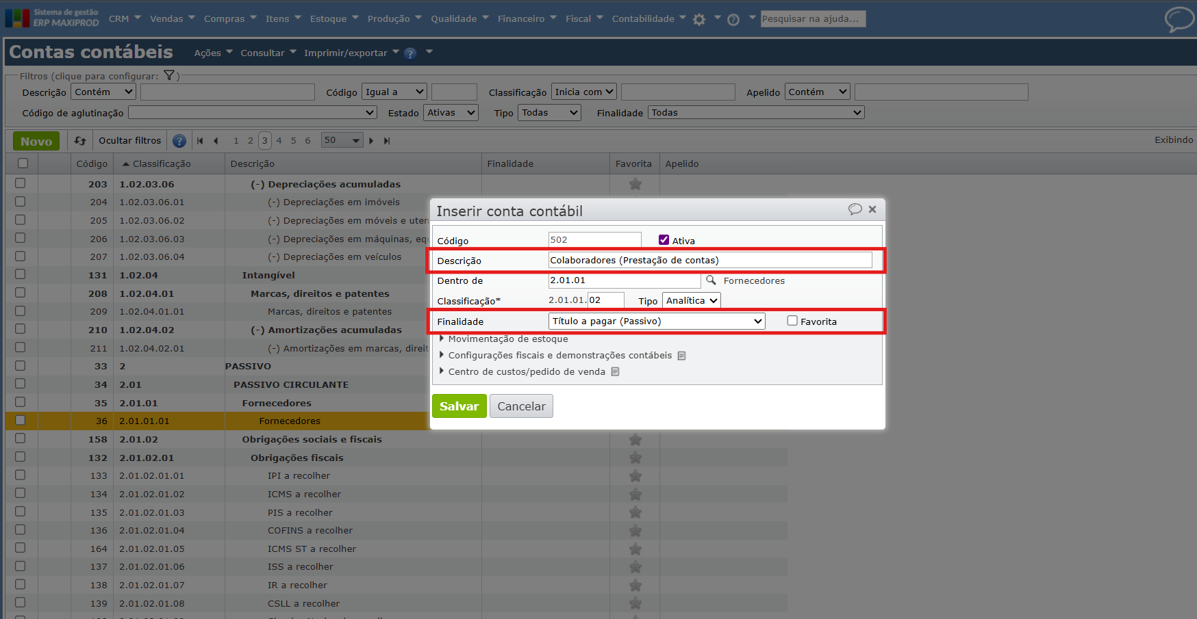Click the Descrição field in the dialog
Viewport: 1197px width, 619px height.
[x=710, y=261]
